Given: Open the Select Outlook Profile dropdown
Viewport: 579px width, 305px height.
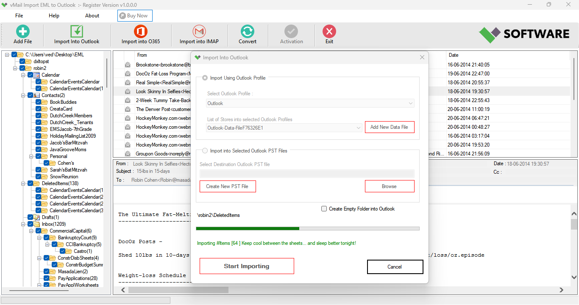Looking at the screenshot, I should click(x=310, y=103).
